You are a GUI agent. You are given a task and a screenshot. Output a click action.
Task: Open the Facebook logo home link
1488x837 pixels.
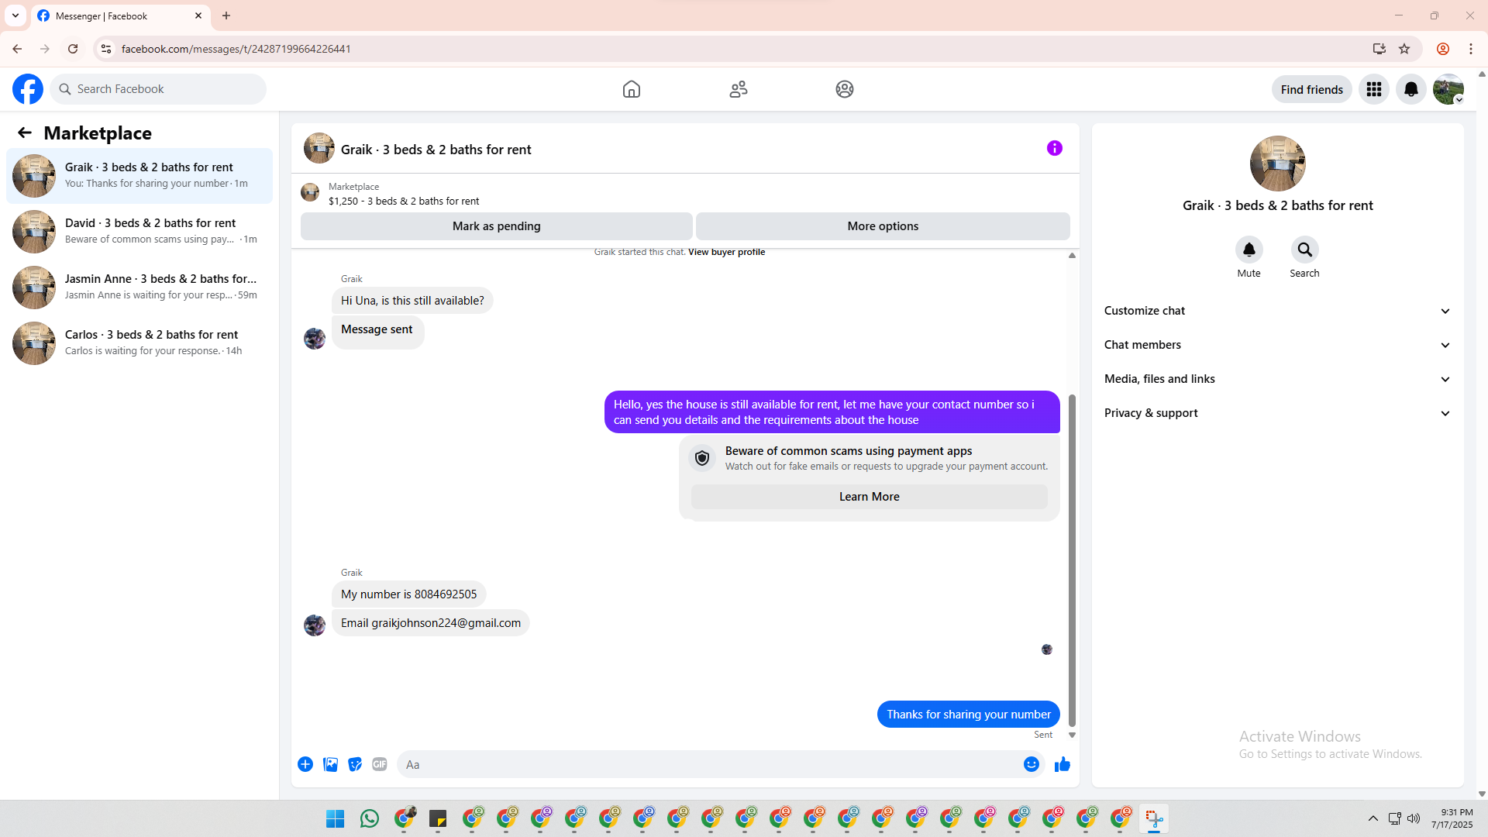28,89
